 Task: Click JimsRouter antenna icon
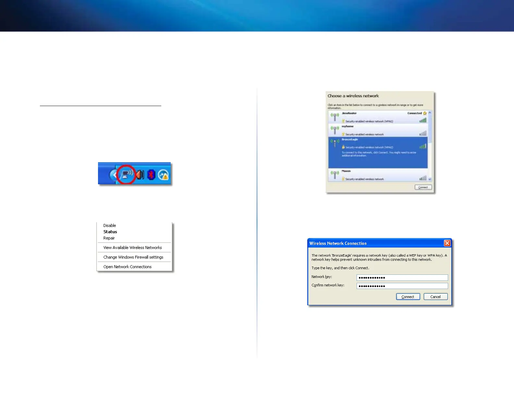335,117
